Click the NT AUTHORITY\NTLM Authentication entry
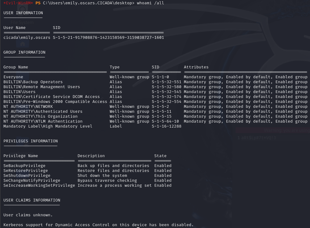The height and width of the screenshot is (228, 310). click(x=43, y=121)
